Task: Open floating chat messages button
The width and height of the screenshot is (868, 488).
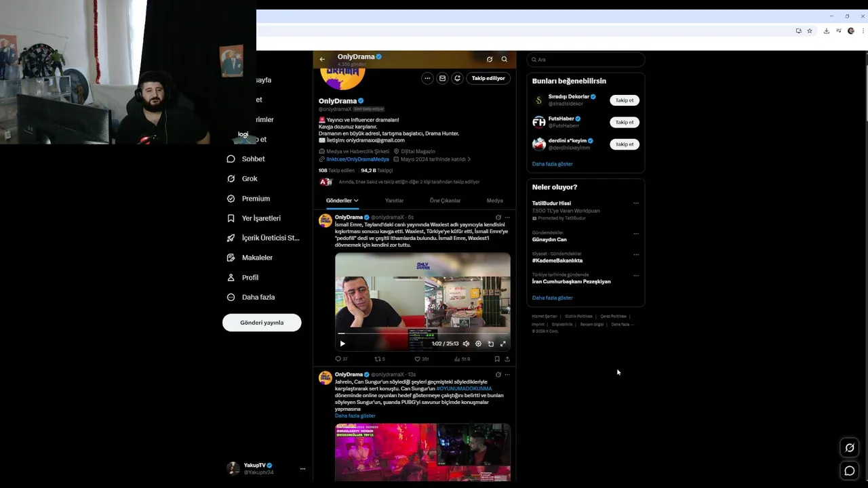Action: [x=849, y=470]
